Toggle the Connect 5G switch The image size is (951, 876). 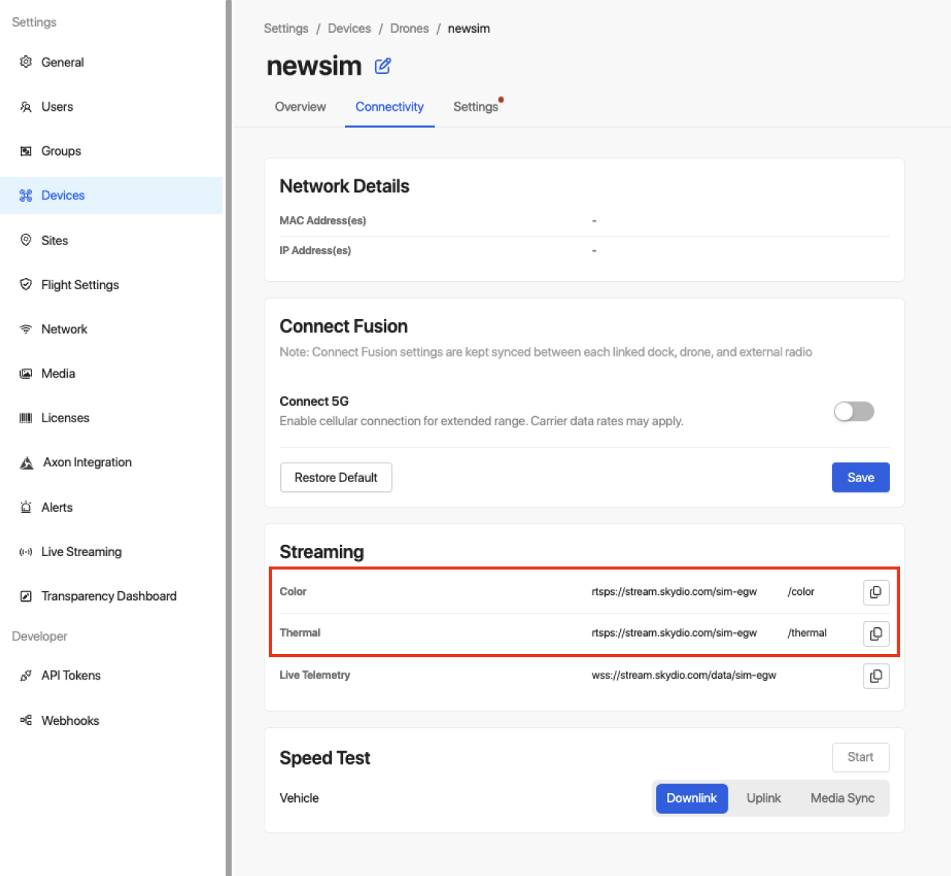click(x=854, y=411)
